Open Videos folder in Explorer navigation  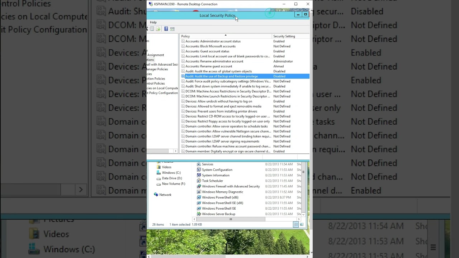[x=164, y=167]
